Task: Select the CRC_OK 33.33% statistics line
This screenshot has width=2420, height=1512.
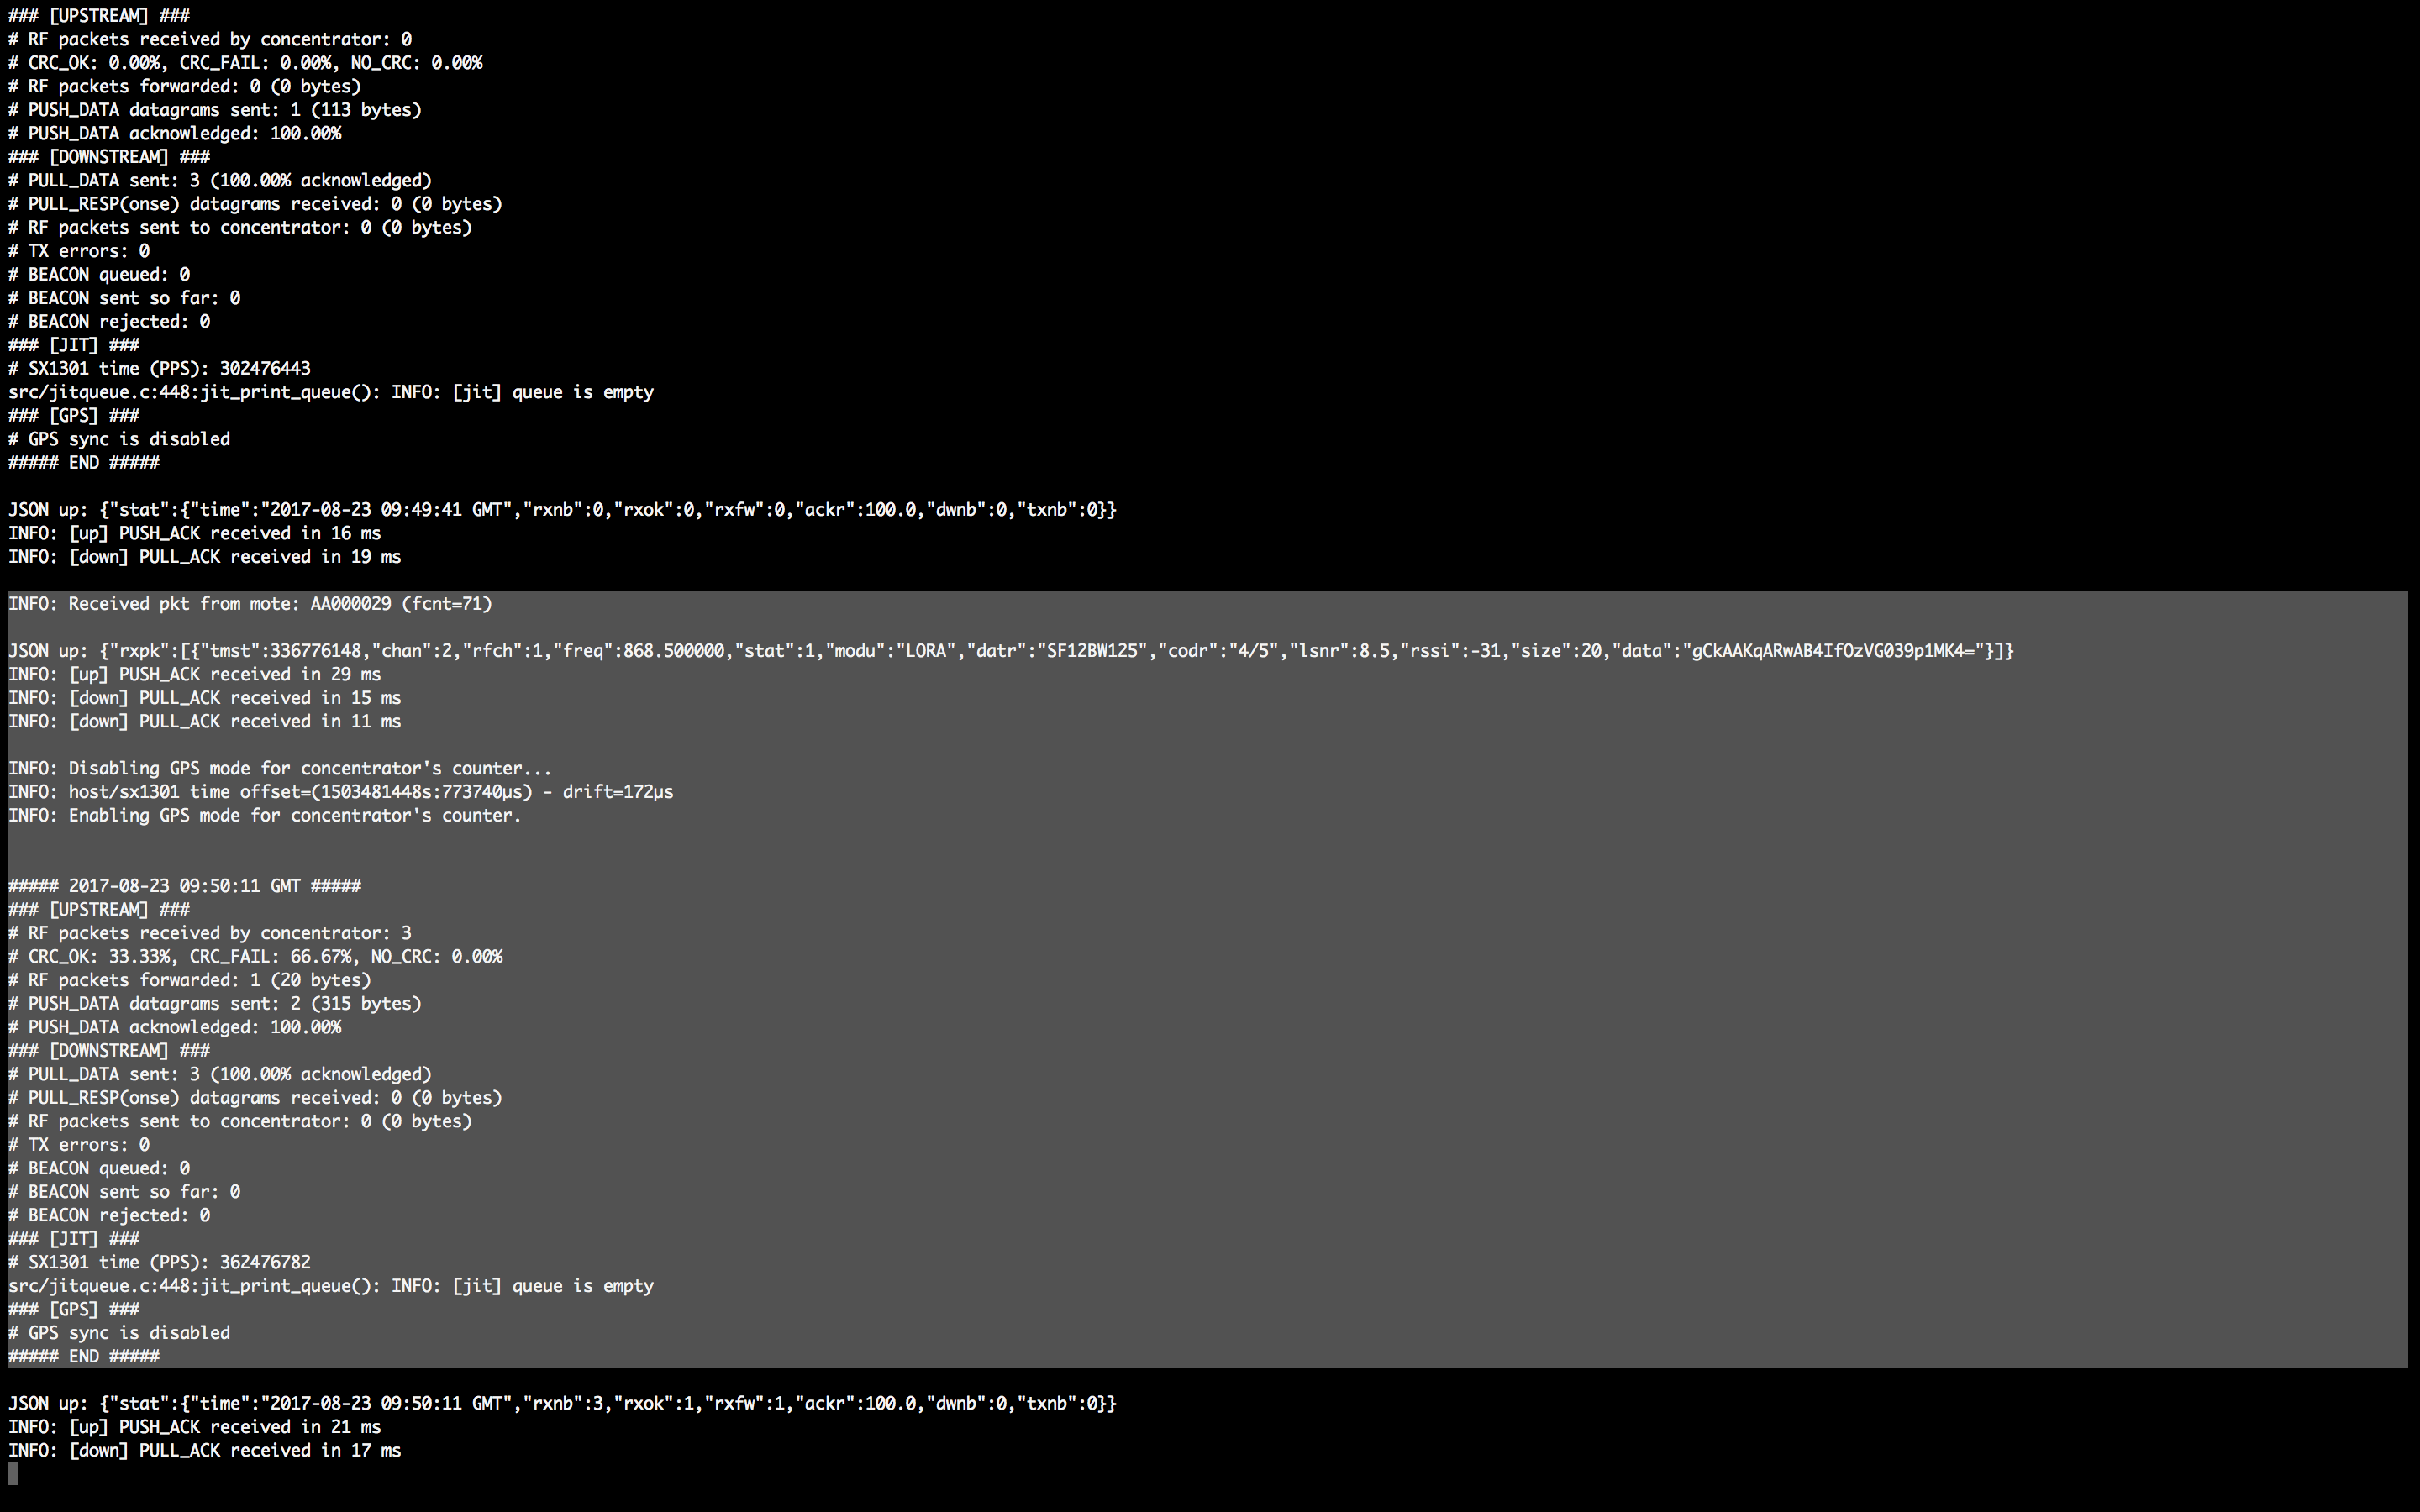Action: (255, 956)
